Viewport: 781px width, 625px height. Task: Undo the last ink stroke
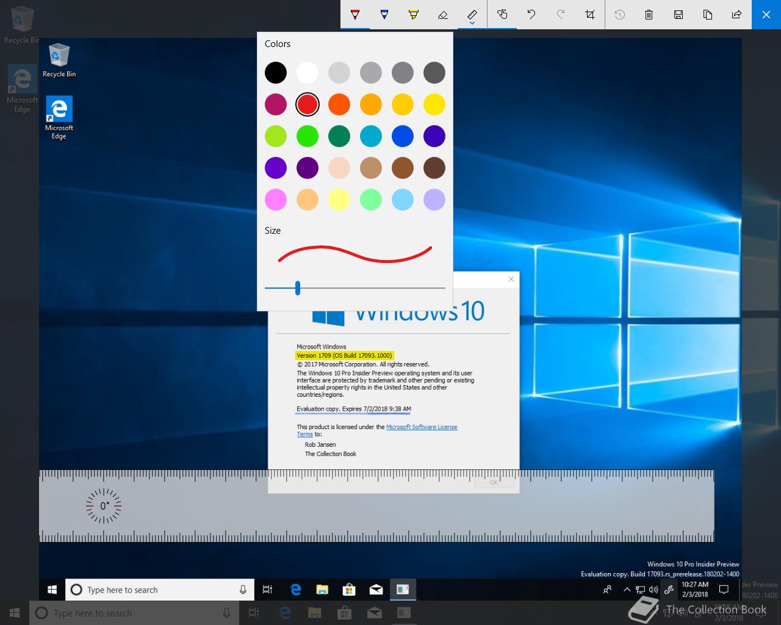(x=531, y=15)
